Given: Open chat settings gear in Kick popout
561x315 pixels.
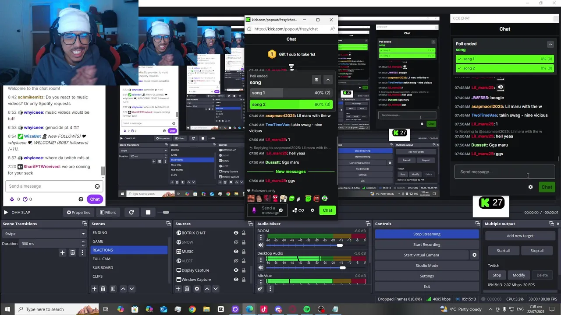Looking at the screenshot, I should coord(312,210).
